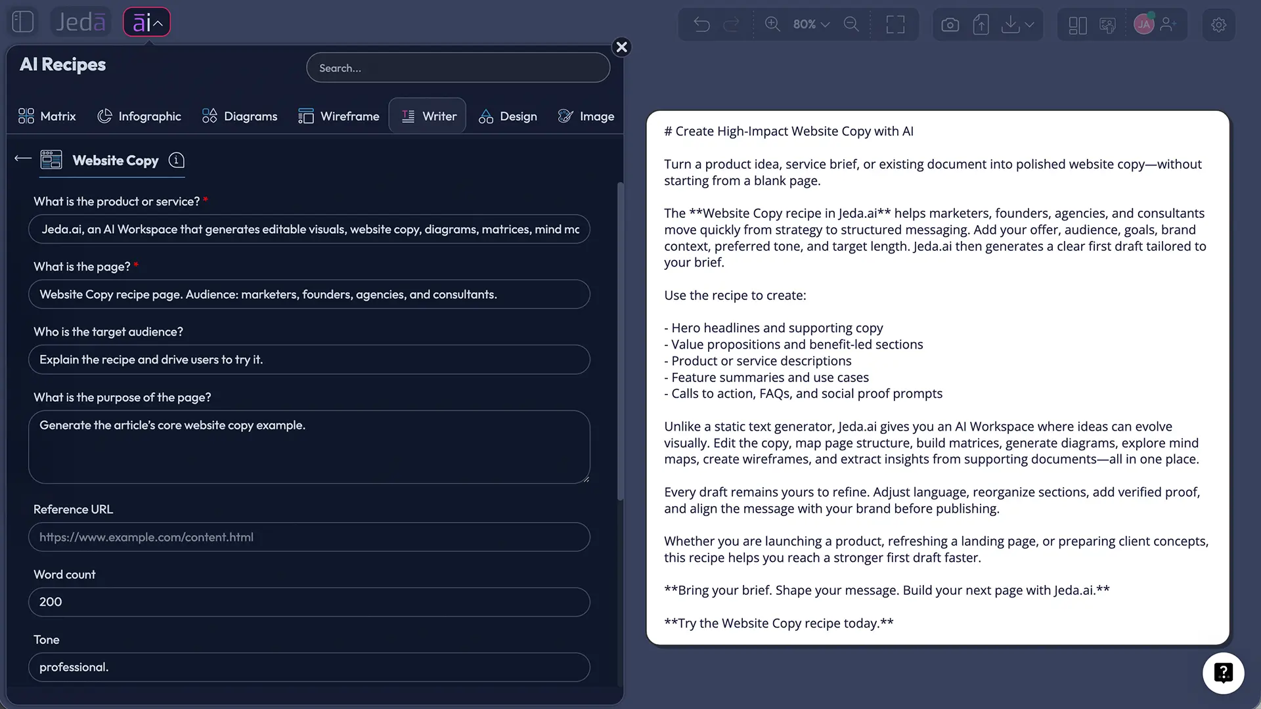Click the 'Website Copy' recipe title

pyautogui.click(x=116, y=160)
